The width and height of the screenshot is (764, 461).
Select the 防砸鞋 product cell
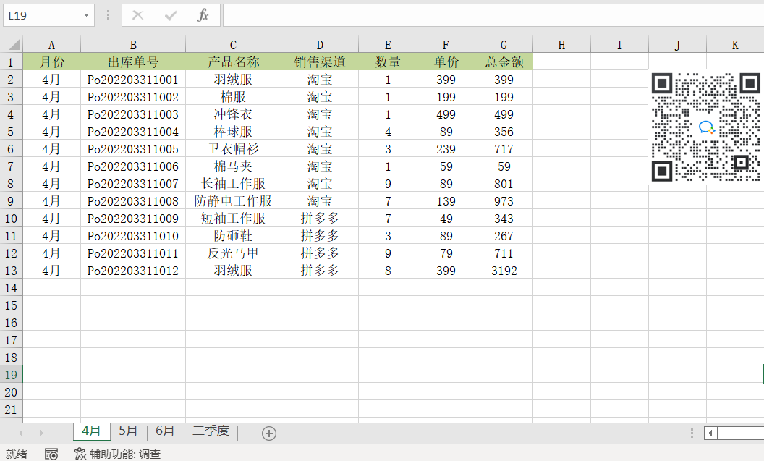tap(234, 236)
